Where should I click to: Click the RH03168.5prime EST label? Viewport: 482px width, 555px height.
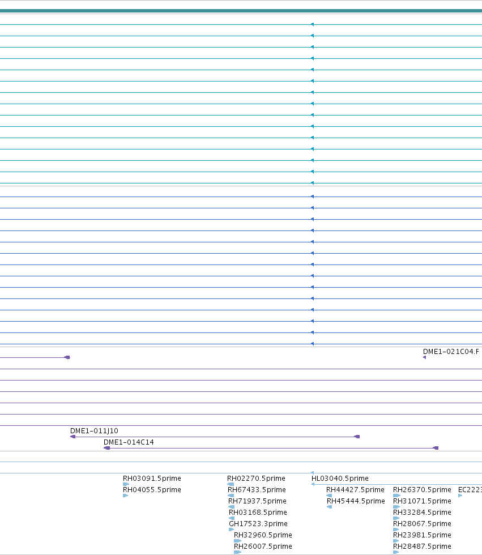258,512
